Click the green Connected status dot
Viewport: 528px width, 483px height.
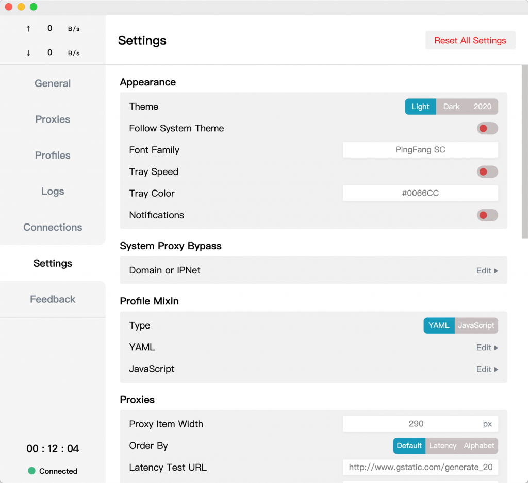31,471
